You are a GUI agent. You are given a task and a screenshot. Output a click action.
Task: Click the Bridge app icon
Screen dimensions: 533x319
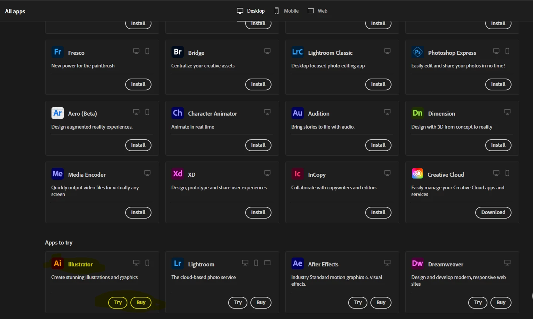pyautogui.click(x=177, y=52)
